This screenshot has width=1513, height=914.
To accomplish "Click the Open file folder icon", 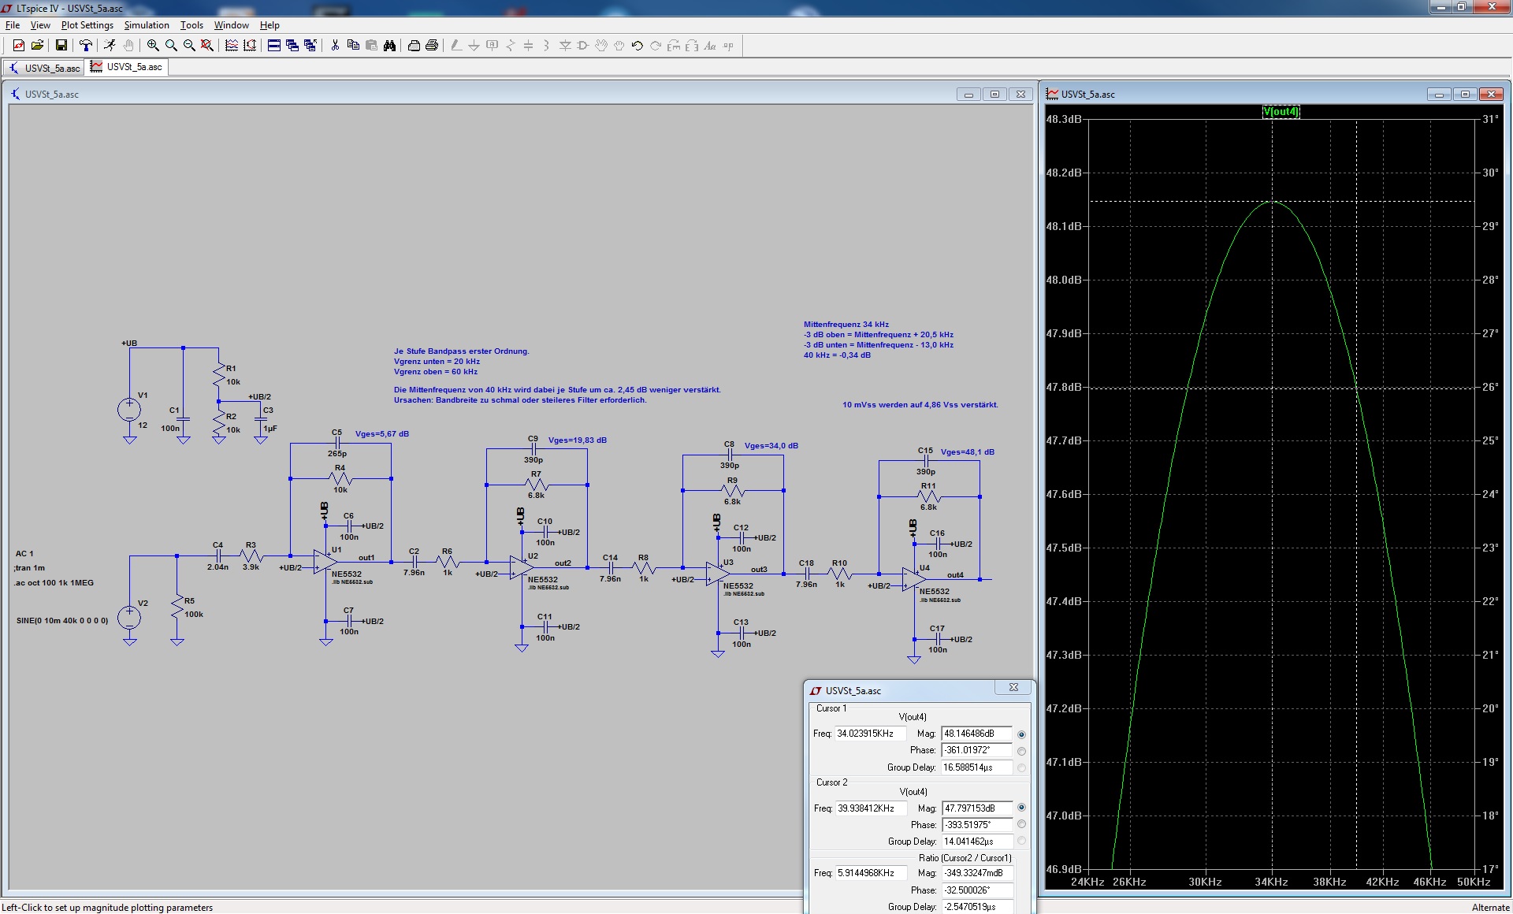I will 37,46.
